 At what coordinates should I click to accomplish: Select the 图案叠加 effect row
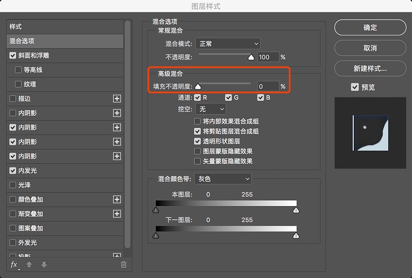tap(65, 229)
